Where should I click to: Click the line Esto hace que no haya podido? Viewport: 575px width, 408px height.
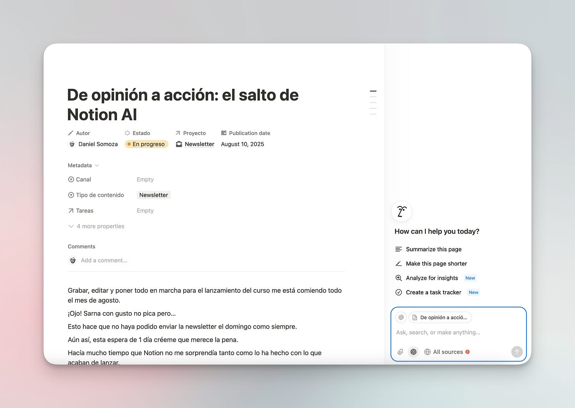[x=182, y=327]
